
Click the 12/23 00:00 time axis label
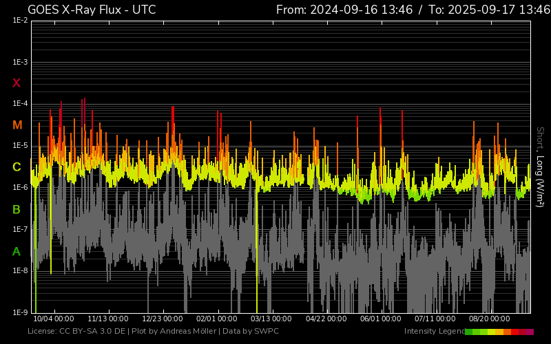pyautogui.click(x=163, y=319)
